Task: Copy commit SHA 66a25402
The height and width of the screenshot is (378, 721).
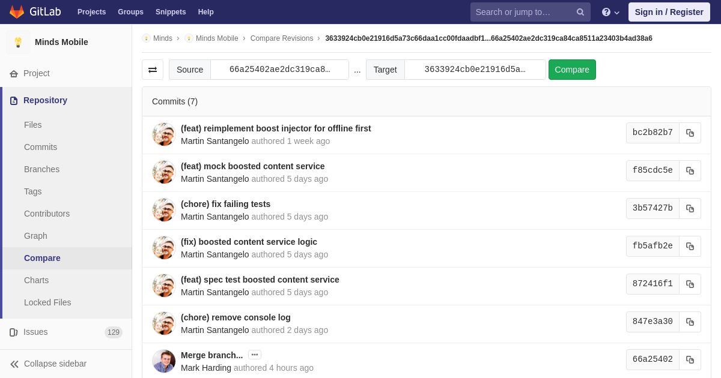Action: 690,360
